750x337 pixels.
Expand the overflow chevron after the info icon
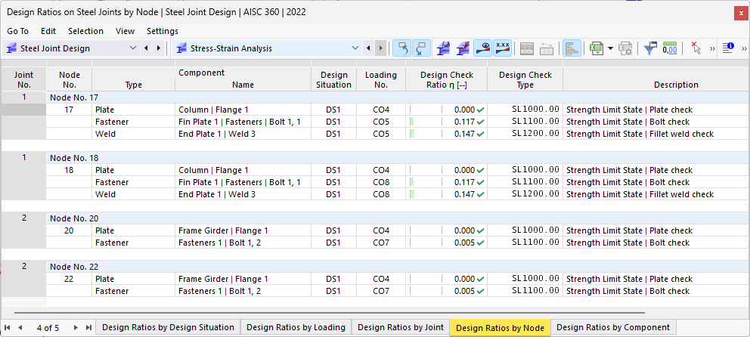pos(744,48)
